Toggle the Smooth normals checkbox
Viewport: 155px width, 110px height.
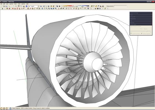[131, 34]
